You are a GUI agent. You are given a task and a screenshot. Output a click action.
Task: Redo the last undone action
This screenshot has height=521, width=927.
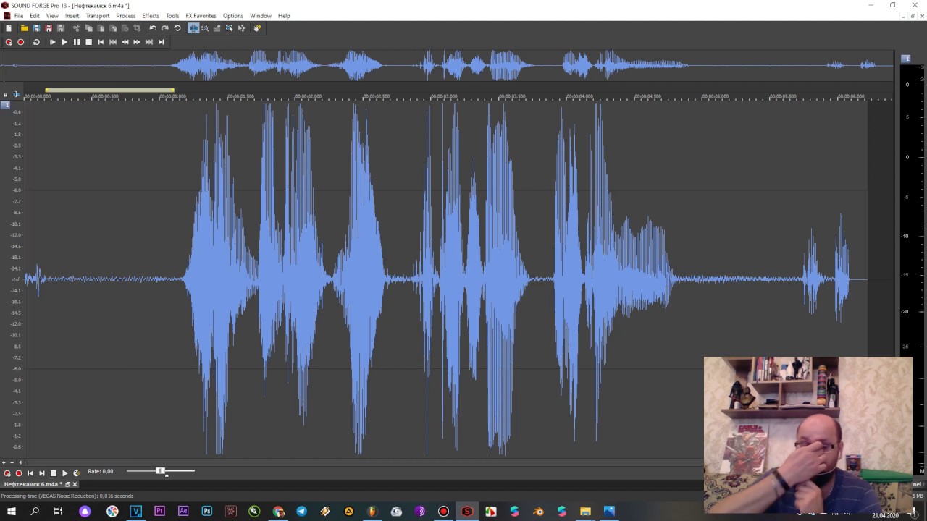[165, 28]
